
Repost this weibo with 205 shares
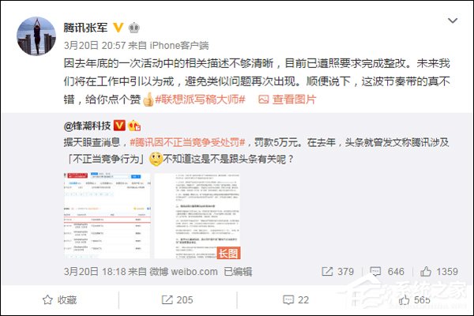point(178,299)
